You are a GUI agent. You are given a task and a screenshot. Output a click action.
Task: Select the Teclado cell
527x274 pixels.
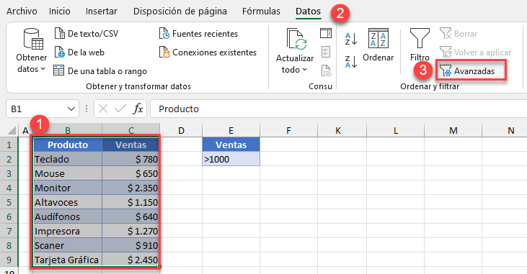(x=68, y=160)
